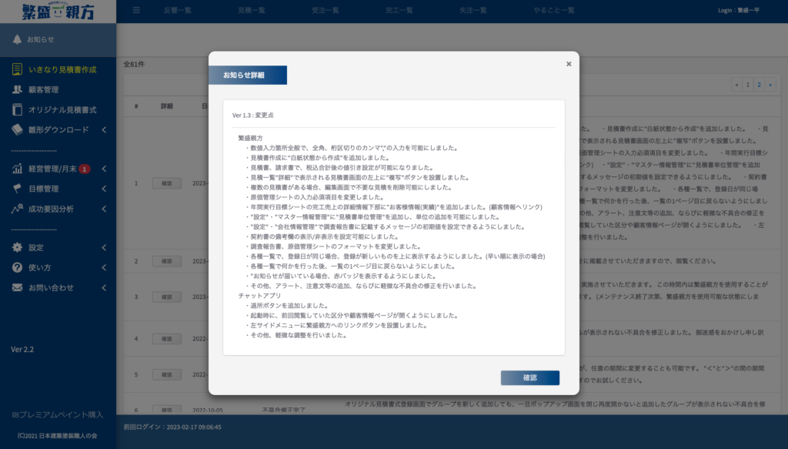Open いきなり見積書作成 document icon
The height and width of the screenshot is (449, 788).
[x=17, y=69]
